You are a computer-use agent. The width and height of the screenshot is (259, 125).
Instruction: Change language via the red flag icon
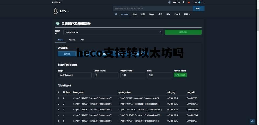[189, 2]
